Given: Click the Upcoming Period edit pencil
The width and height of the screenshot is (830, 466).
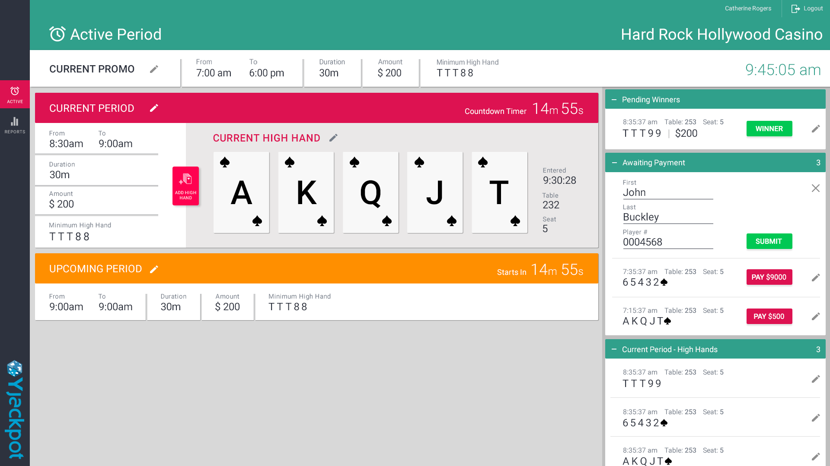Looking at the screenshot, I should pos(154,269).
